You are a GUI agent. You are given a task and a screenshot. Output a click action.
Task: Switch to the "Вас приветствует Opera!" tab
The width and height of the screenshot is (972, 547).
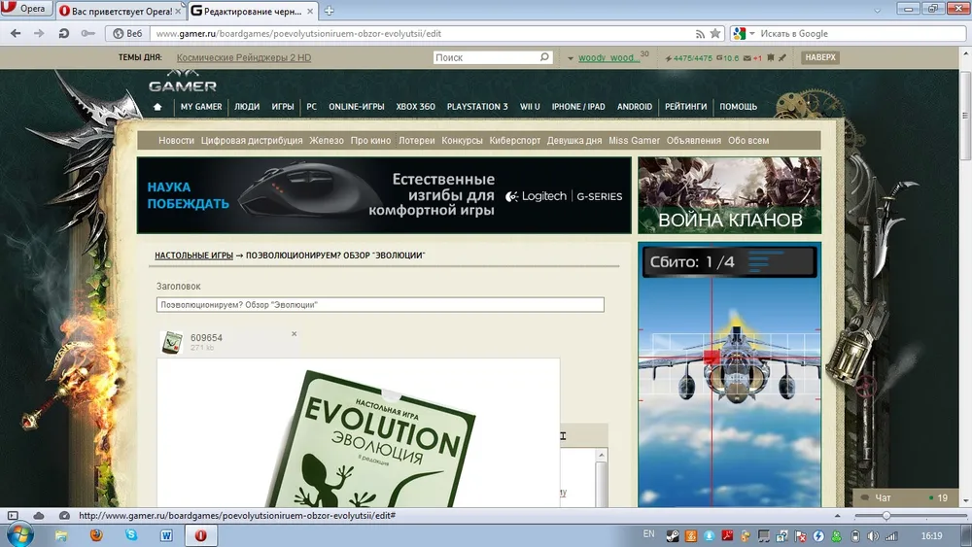pos(121,11)
